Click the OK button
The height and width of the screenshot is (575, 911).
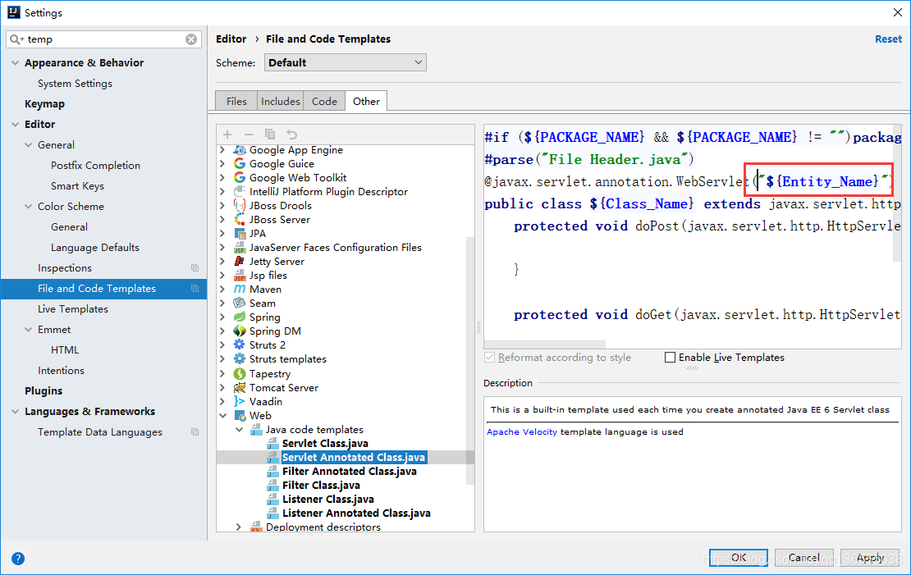coord(739,558)
